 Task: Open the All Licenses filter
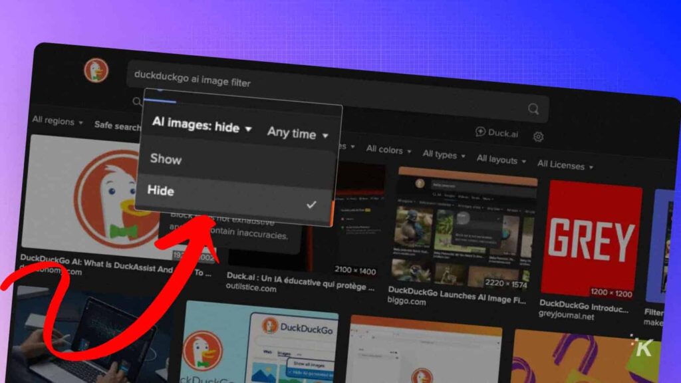[565, 165]
